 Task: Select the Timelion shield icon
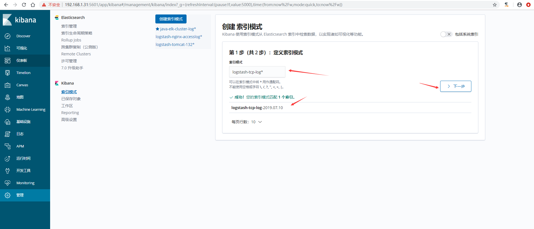point(8,73)
